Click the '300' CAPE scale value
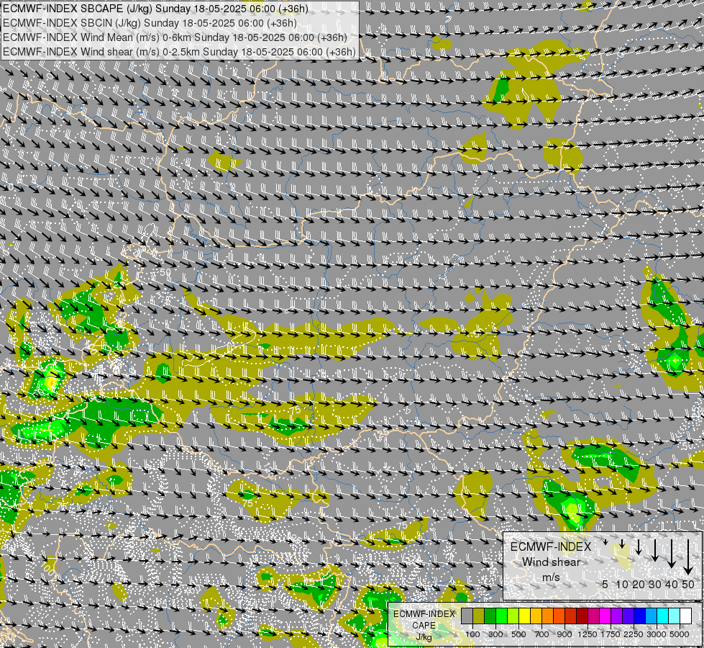Image resolution: width=704 pixels, height=648 pixels. point(495,634)
